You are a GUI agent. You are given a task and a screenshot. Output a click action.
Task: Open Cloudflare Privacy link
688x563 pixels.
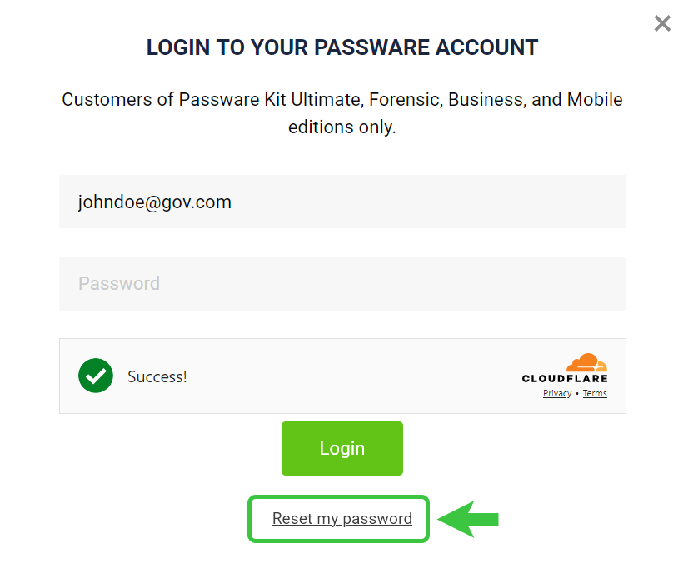557,393
